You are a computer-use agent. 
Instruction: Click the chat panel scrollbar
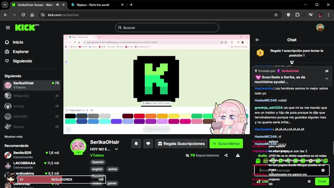333,149
